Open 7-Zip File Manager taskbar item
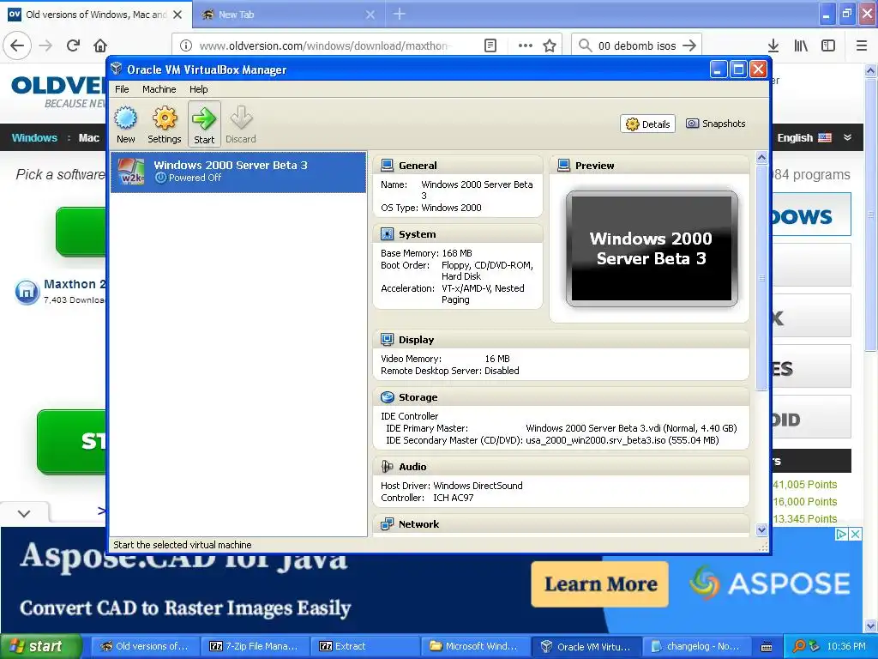 click(255, 646)
